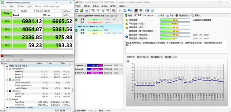Click the gray disk test icon with clock badge
Image resolution: width=231 pixels, height=112 pixels.
[98, 10]
